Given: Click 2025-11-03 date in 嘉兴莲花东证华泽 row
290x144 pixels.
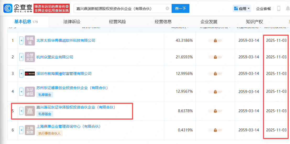Looking at the screenshot, I should [x=276, y=111].
